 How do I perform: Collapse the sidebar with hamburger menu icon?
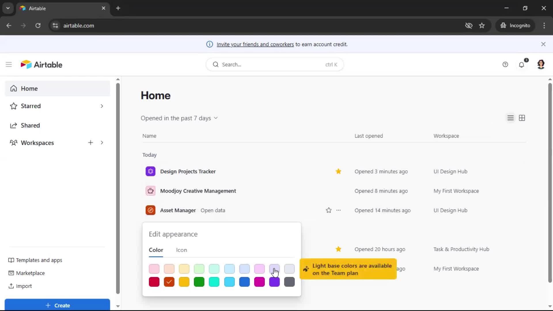point(9,65)
